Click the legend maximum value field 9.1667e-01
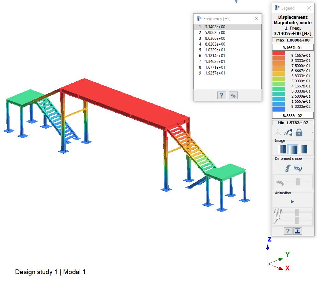Viewport: 317px width, 283px height. (293, 48)
